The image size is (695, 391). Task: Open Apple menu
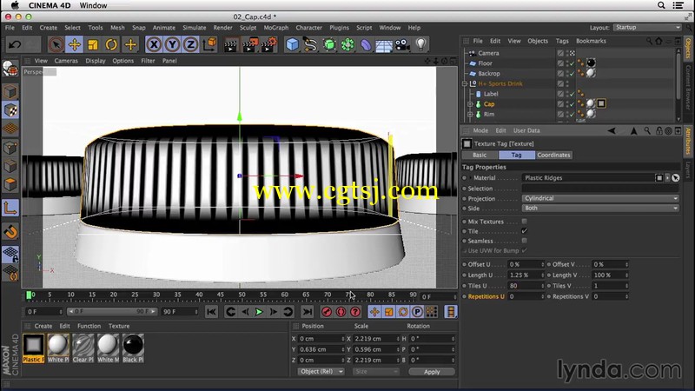click(15, 5)
